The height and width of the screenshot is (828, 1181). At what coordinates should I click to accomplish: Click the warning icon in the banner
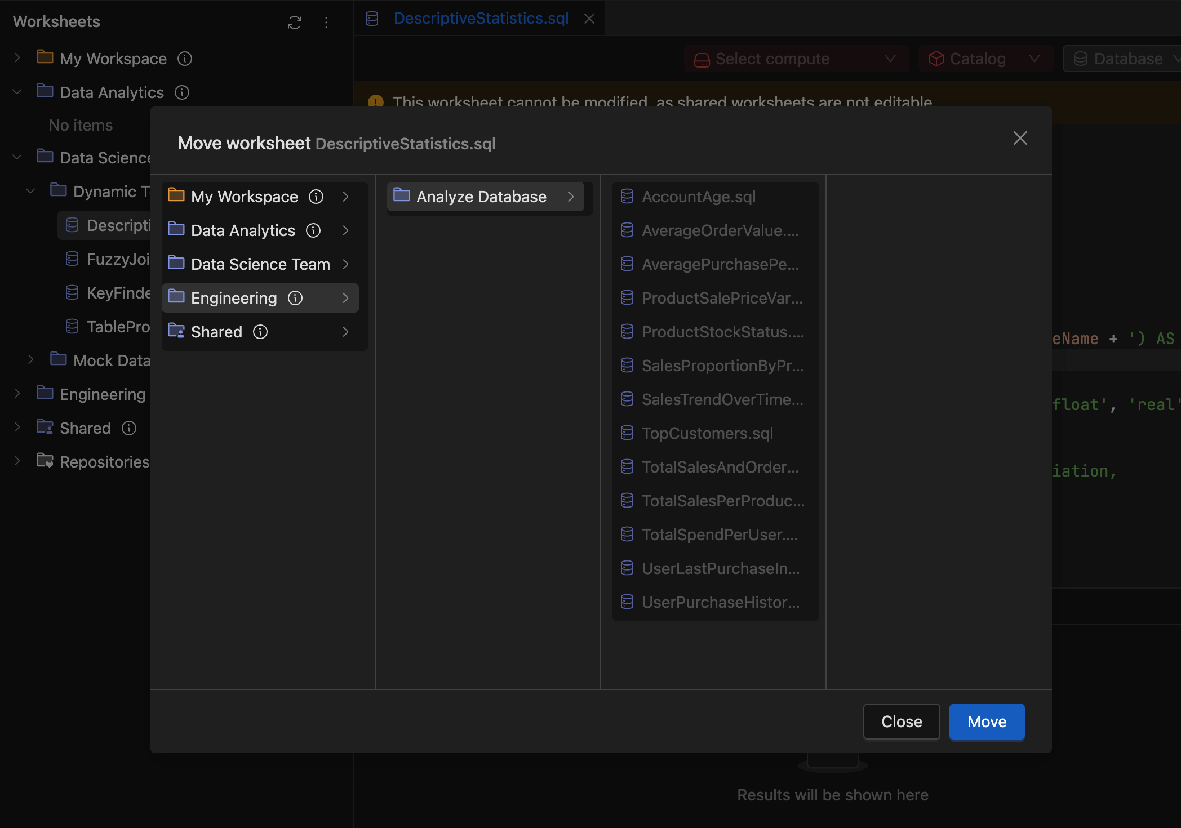tap(376, 102)
